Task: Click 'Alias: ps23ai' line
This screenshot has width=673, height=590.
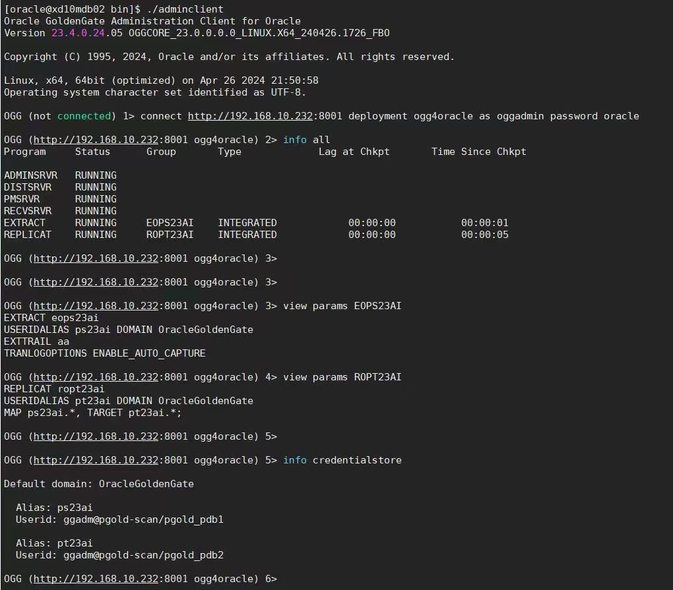Action: [54, 508]
